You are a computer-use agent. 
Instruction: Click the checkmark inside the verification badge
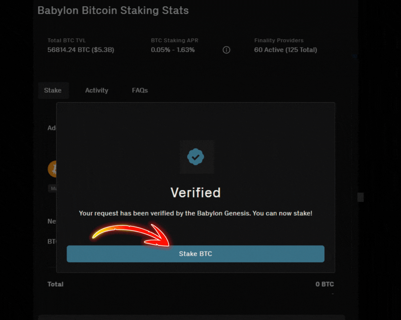tap(196, 157)
